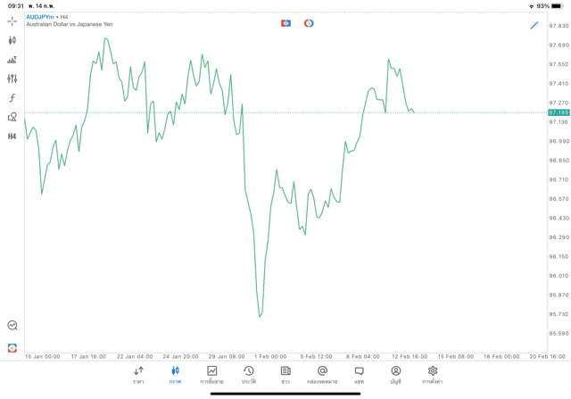Open the ข่าว news tab
The width and height of the screenshot is (571, 399).
[x=285, y=375]
